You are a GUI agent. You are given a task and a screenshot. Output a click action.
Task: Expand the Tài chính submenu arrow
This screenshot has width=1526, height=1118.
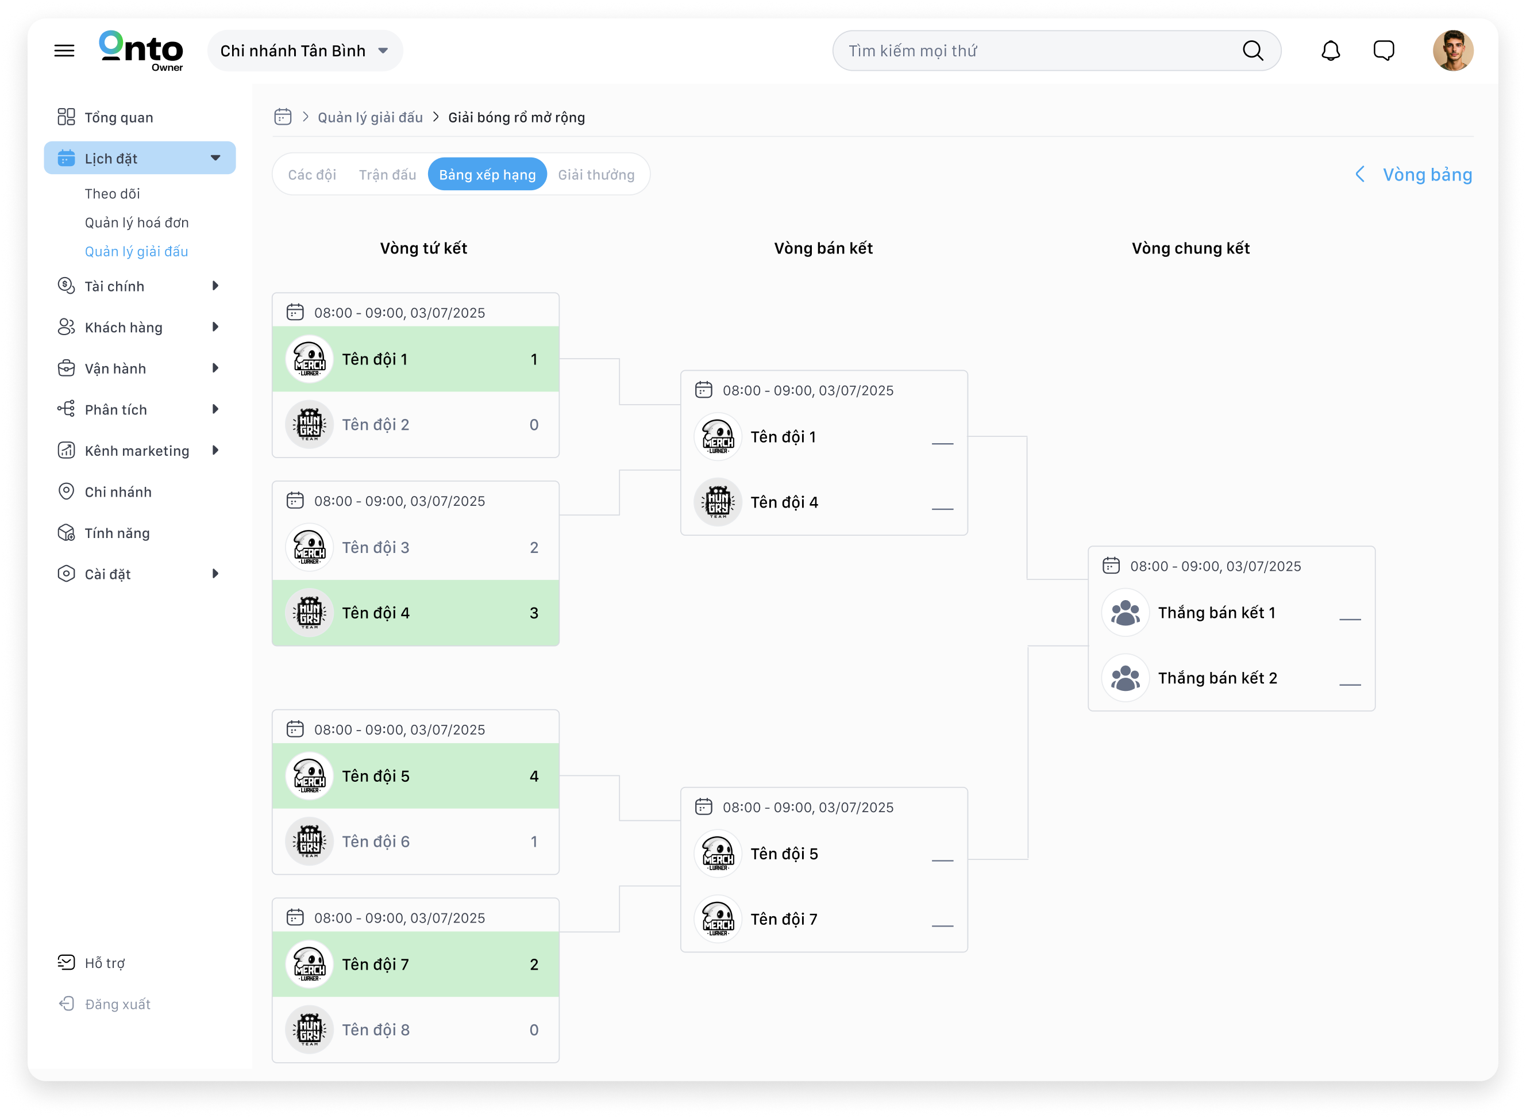(216, 286)
